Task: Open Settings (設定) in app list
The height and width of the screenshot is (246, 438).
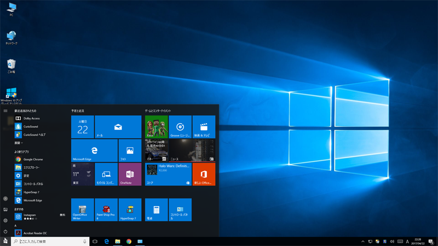Action: tap(40, 175)
